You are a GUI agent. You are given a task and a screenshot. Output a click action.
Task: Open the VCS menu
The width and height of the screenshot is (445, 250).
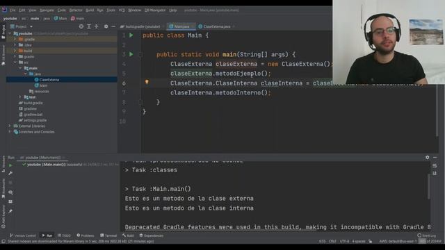122,10
